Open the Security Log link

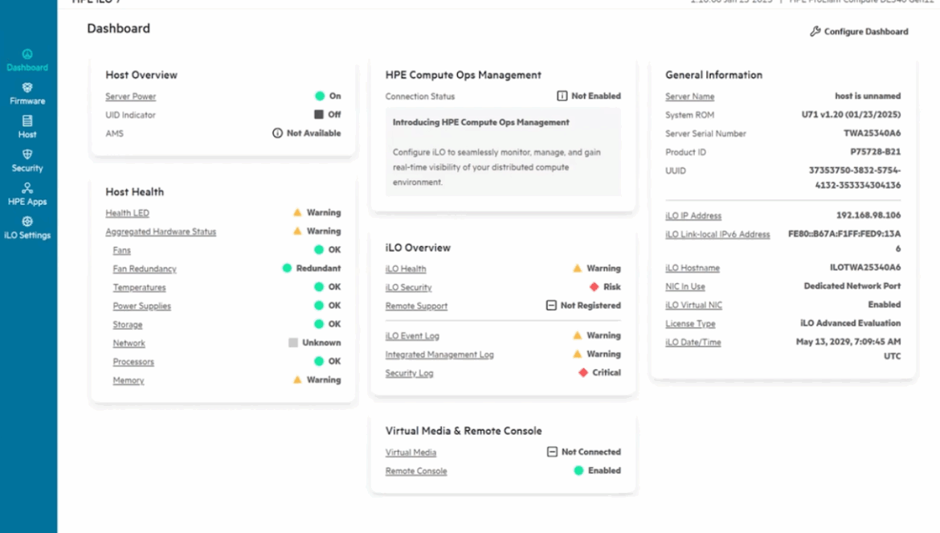point(410,373)
